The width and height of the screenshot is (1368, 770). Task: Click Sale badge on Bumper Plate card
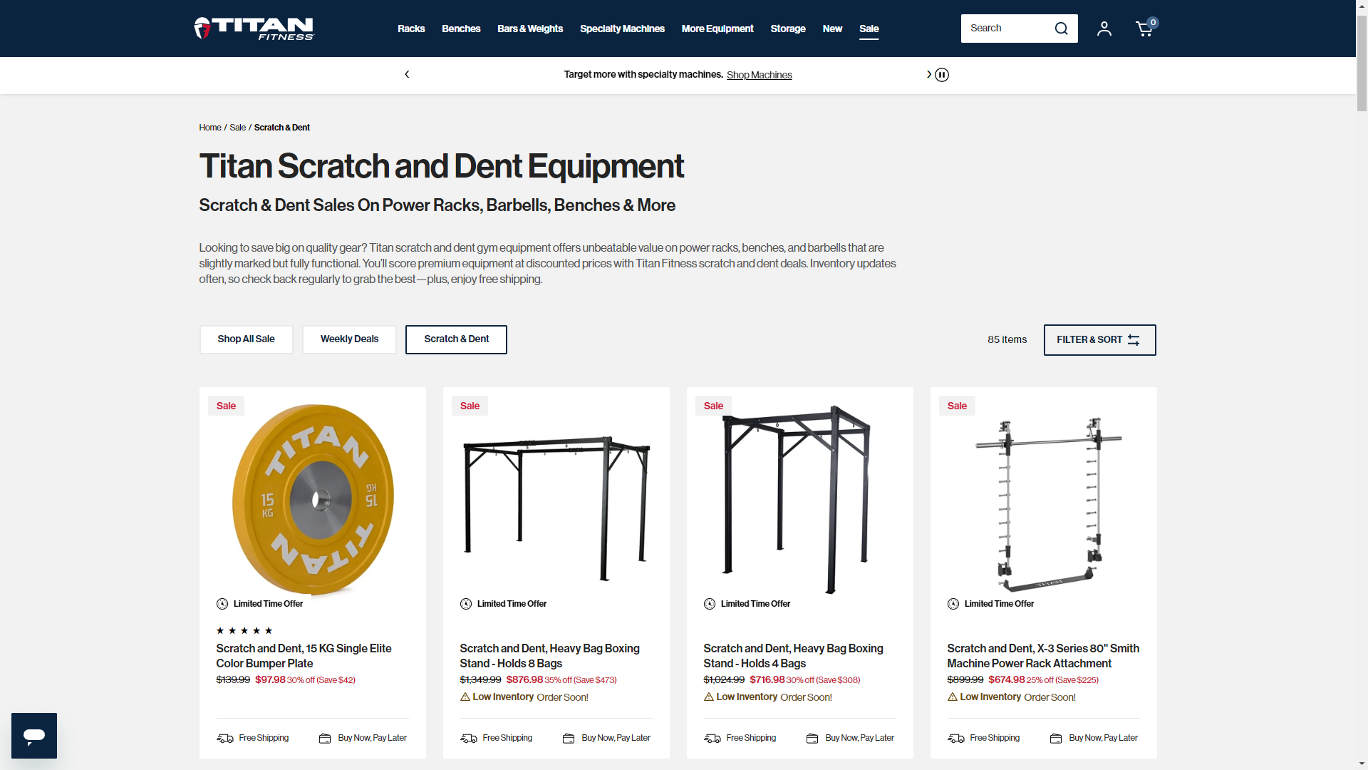(226, 406)
